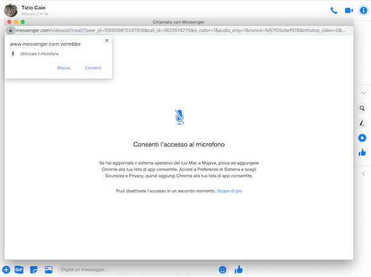
Task: Close the microphone permission popup
Action: [106, 41]
